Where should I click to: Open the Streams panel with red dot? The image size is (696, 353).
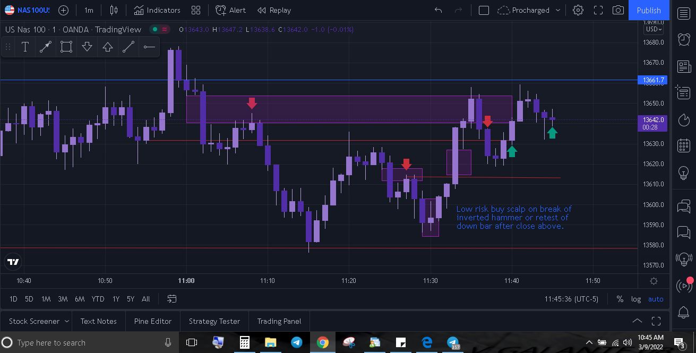tap(684, 286)
